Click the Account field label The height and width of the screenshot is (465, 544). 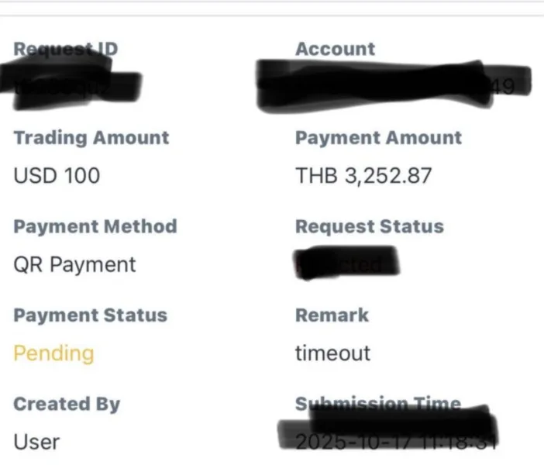click(x=335, y=49)
